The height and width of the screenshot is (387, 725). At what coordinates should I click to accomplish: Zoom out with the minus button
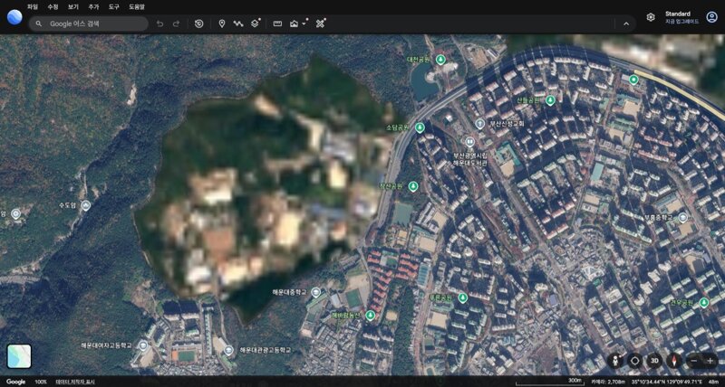[x=693, y=361]
